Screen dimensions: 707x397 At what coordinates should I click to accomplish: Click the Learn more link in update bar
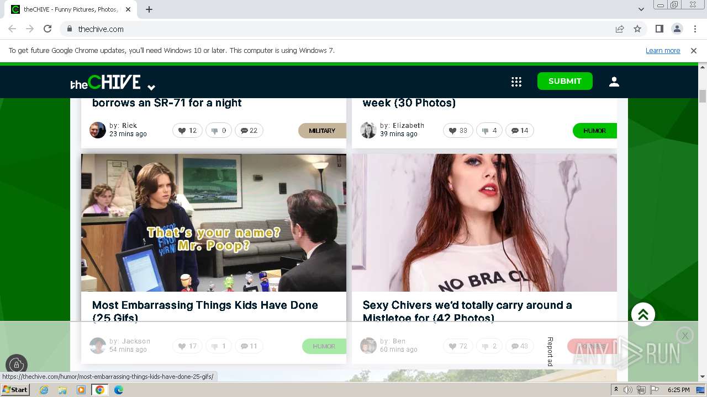[663, 51]
